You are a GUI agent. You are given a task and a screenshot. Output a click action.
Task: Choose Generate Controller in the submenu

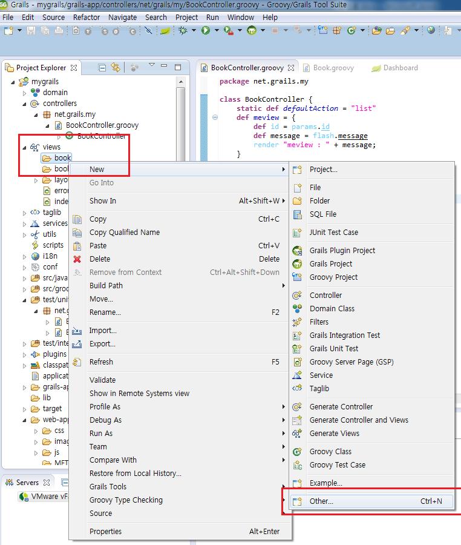(372, 407)
